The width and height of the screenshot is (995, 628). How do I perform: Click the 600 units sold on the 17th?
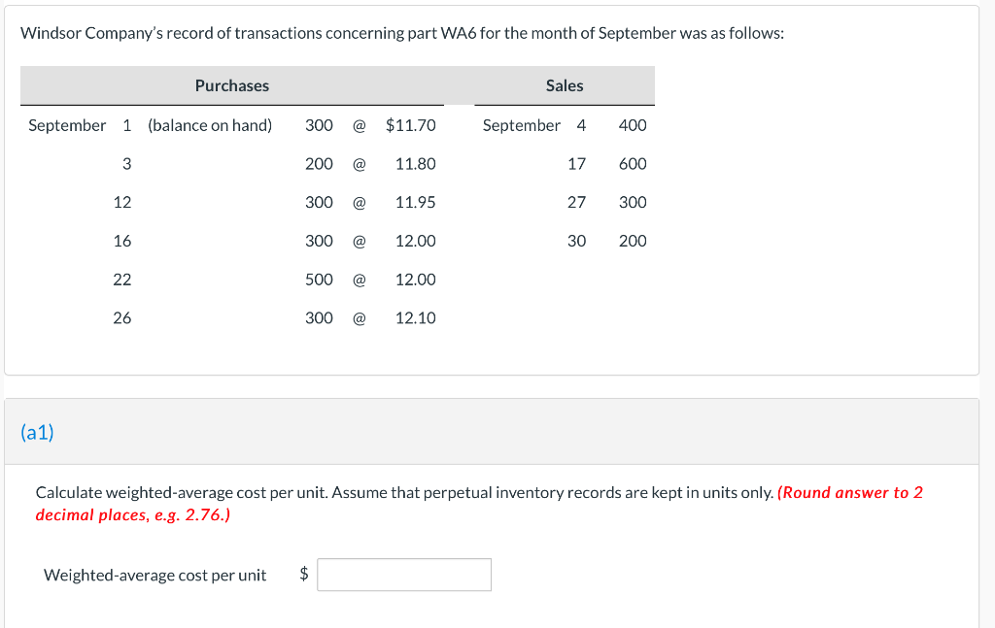click(633, 164)
